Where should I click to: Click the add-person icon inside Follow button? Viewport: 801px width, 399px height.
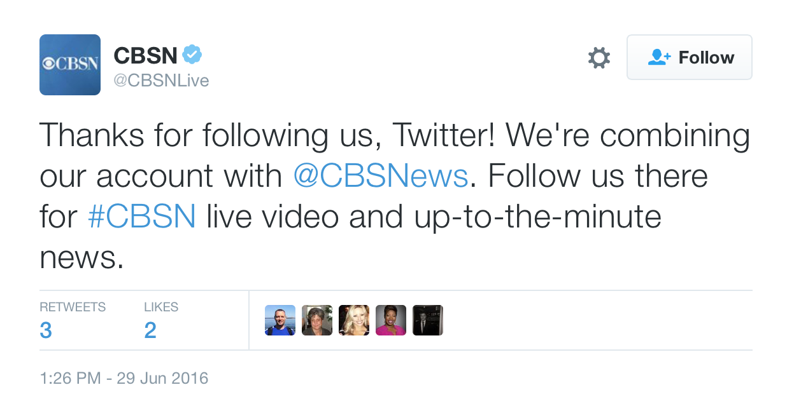pyautogui.click(x=659, y=57)
